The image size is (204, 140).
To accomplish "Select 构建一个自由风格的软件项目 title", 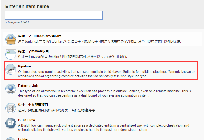I will pos(40,36).
